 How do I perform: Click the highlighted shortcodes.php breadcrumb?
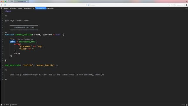point(41,8)
